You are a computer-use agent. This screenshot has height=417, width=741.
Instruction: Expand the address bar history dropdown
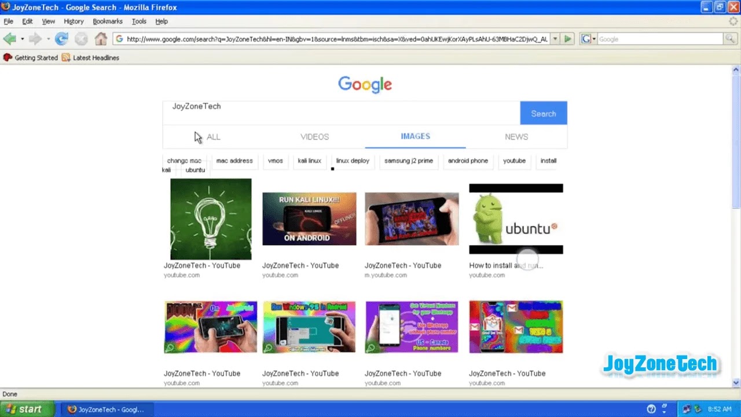point(555,39)
